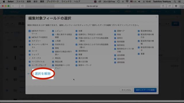Uncheck the 通常価格 checkbox
Viewport: 184px width, 103px height.
pyautogui.click(x=115, y=62)
